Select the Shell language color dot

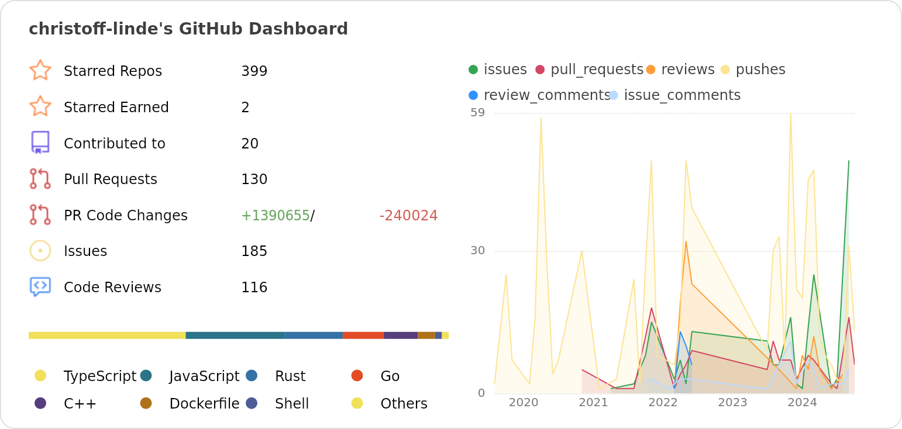click(252, 403)
